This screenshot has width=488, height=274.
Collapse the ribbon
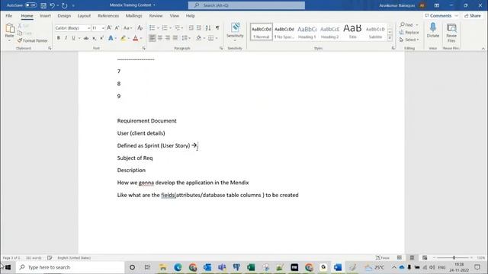click(x=483, y=49)
